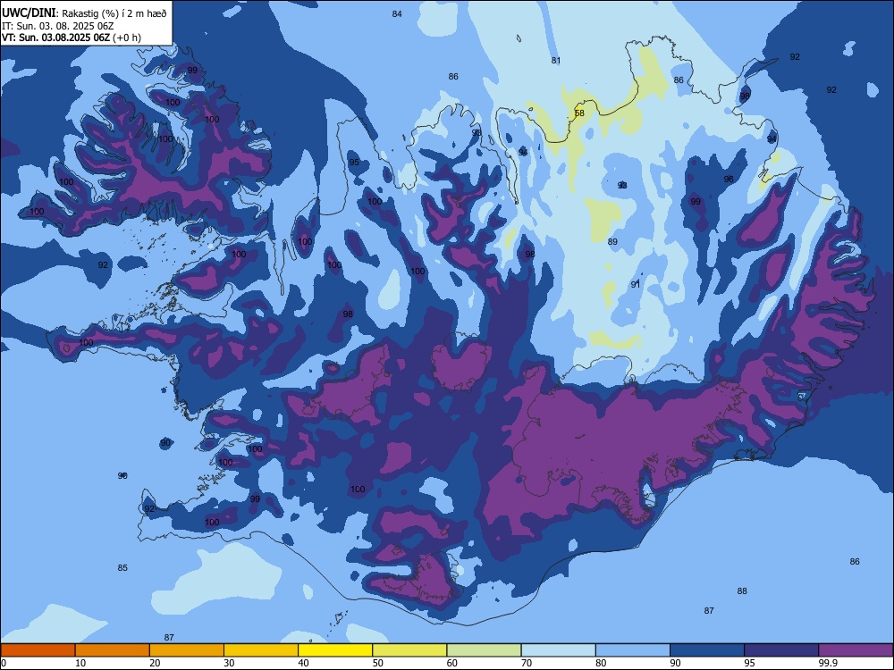The width and height of the screenshot is (894, 670).
Task: Click the legend scale label '20'
Action: click(155, 663)
